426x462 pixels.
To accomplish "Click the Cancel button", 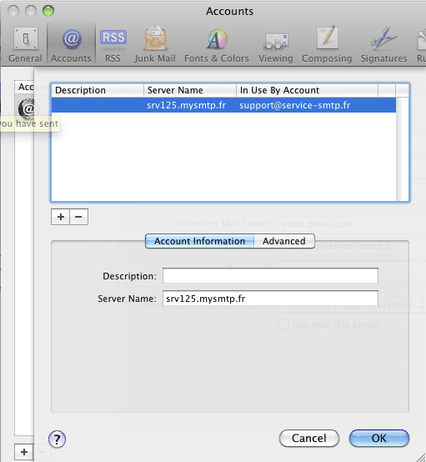I will click(309, 438).
